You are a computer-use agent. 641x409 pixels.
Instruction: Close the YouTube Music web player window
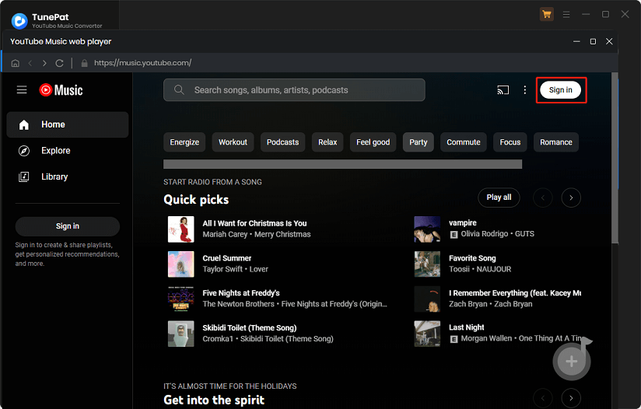point(609,41)
